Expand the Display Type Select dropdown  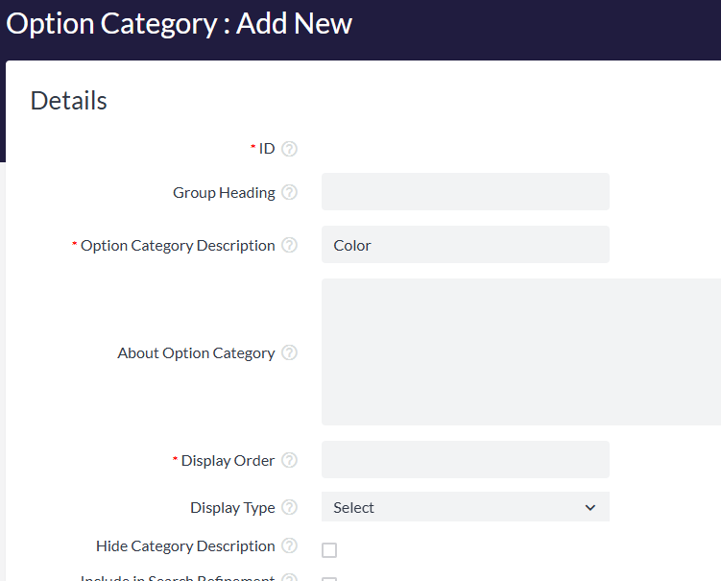[x=465, y=507]
